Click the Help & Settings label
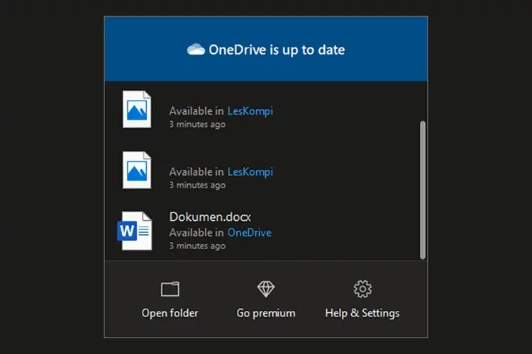Screen dimensions: 532x354 coord(362,313)
